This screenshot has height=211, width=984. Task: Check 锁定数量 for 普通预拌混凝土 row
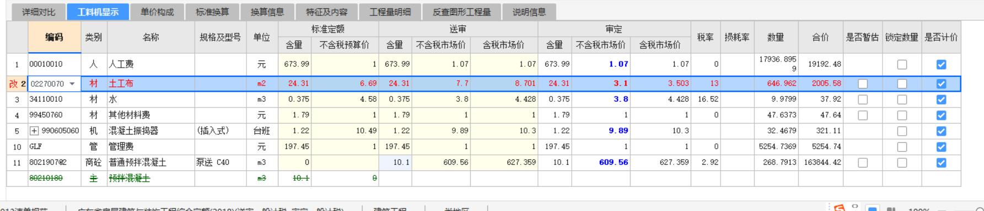pos(902,163)
